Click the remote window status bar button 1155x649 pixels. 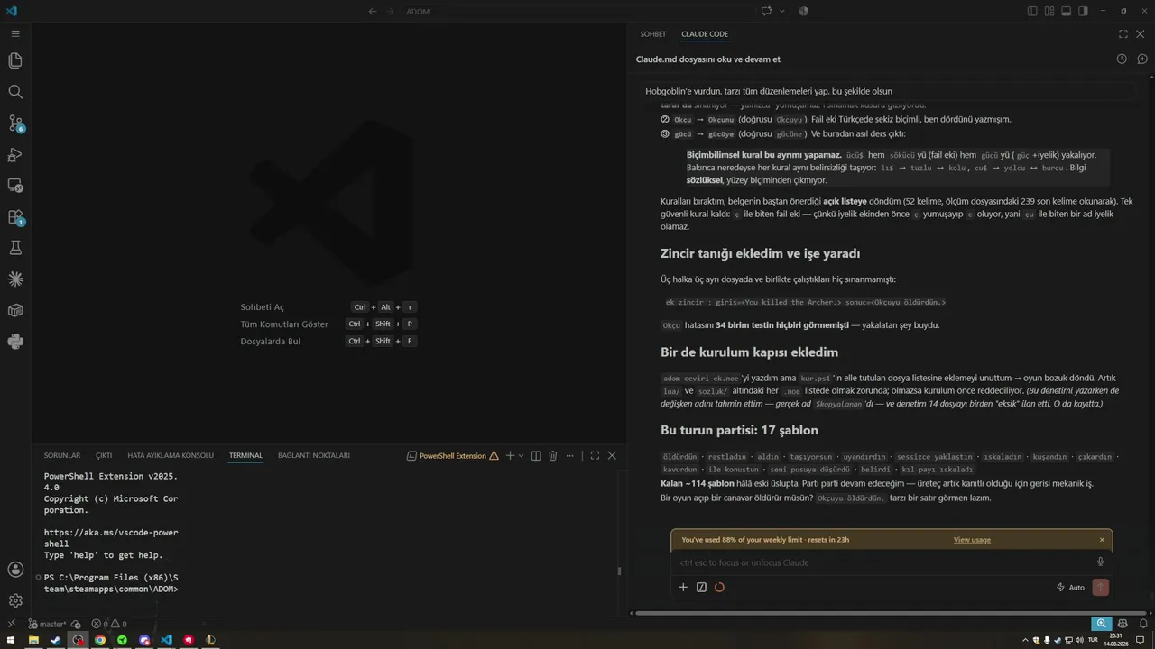(x=13, y=624)
